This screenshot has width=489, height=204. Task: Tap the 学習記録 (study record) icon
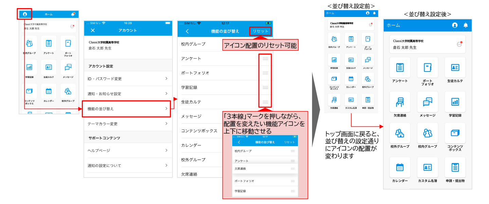455,102
